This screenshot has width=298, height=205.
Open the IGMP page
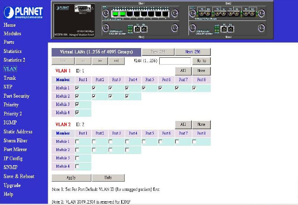coord(10,122)
